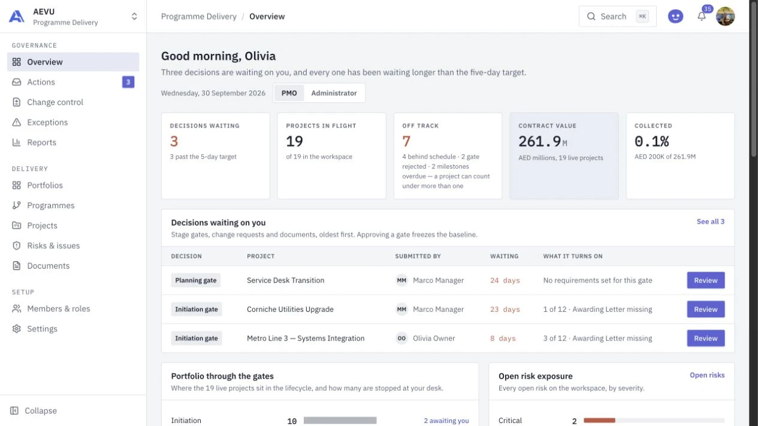The image size is (758, 426).
Task: Click the Members & roles people icon
Action: [16, 309]
